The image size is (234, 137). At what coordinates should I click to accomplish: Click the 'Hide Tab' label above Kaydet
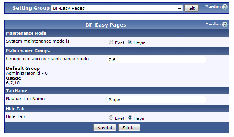click(15, 116)
